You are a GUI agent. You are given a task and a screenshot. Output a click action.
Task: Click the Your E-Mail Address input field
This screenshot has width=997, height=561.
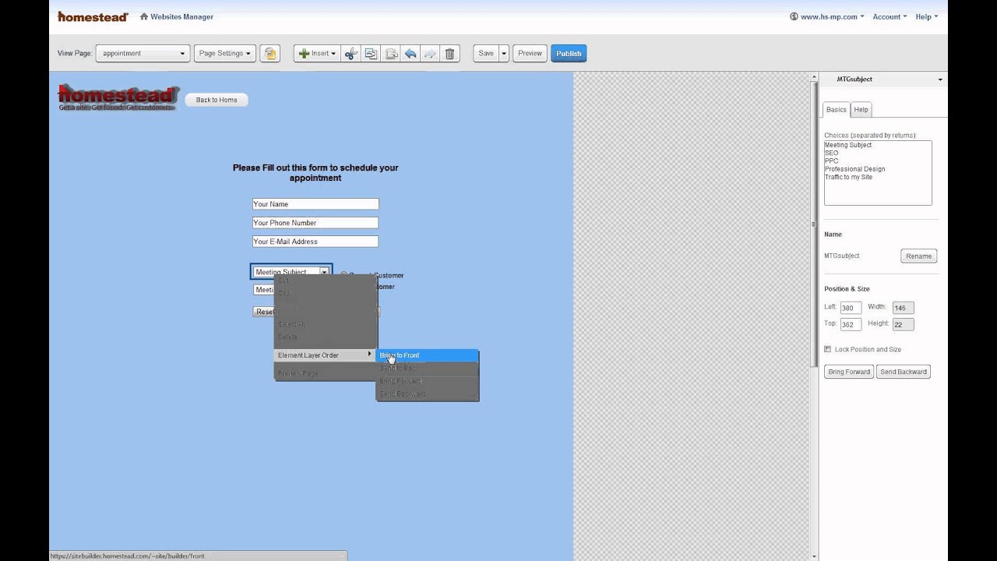315,242
